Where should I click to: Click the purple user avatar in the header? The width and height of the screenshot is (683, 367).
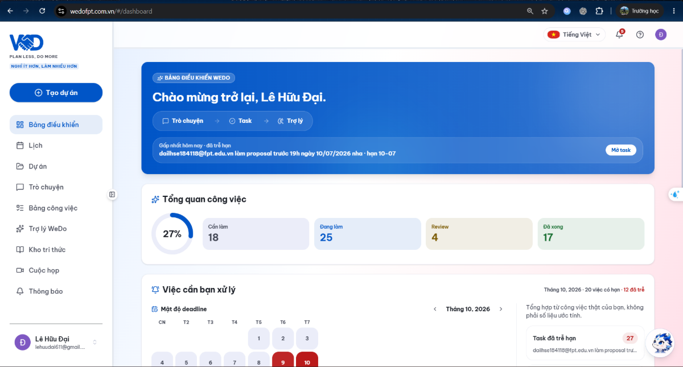point(660,35)
